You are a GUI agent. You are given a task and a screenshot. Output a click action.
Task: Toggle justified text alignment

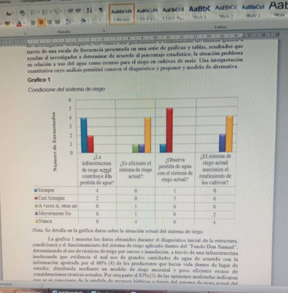click(58, 22)
